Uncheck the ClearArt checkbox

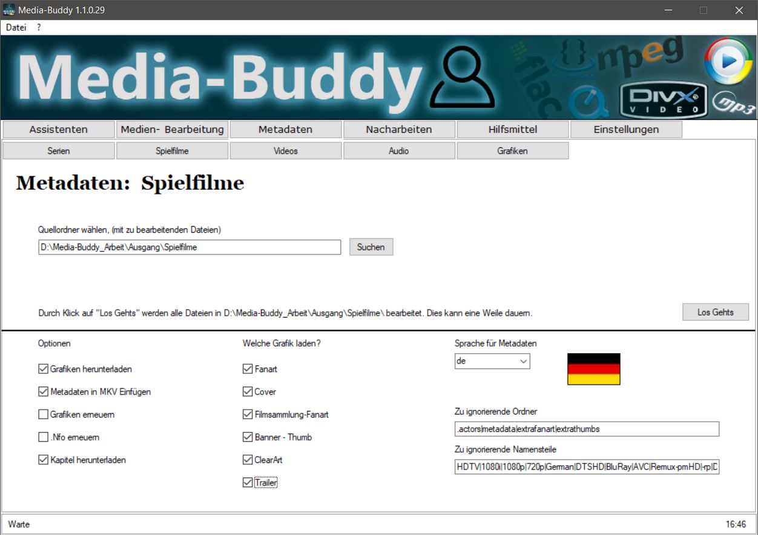[248, 460]
